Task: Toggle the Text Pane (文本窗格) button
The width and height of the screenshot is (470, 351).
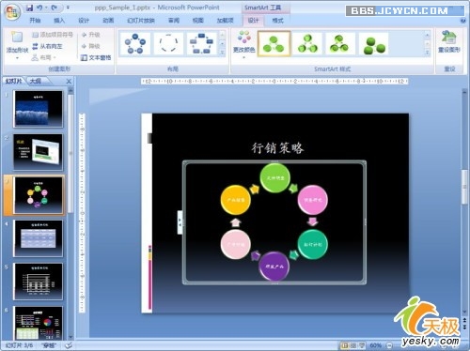Action: tap(96, 58)
